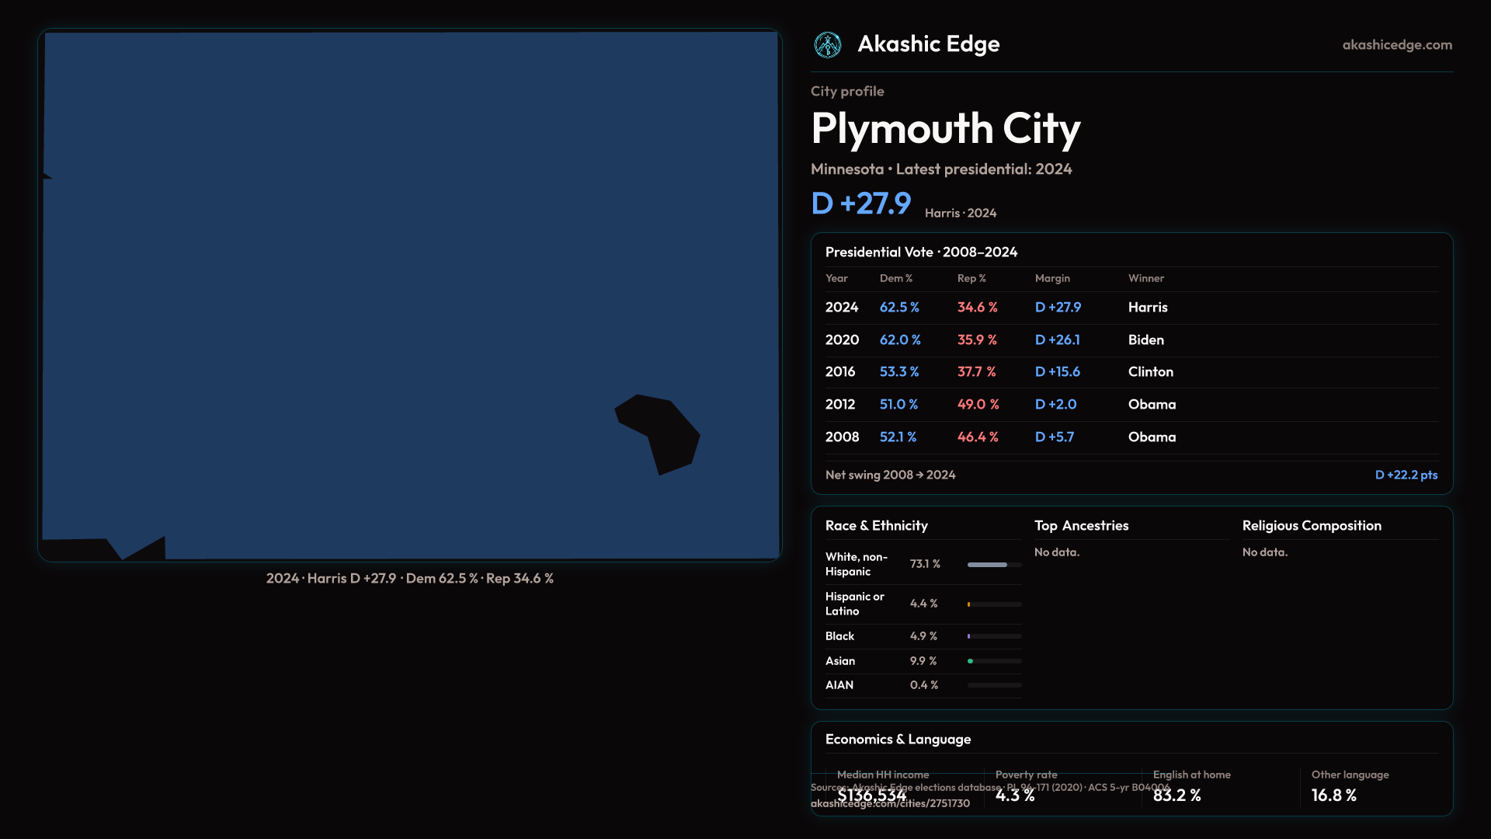
Task: Click the D +22.2 pts net swing value
Action: pos(1406,475)
